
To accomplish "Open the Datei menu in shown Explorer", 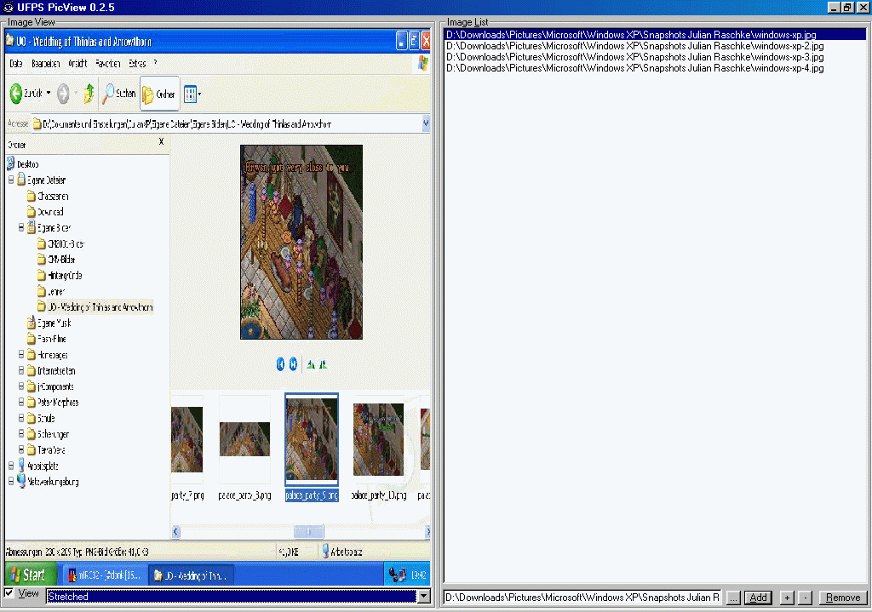I will click(16, 63).
